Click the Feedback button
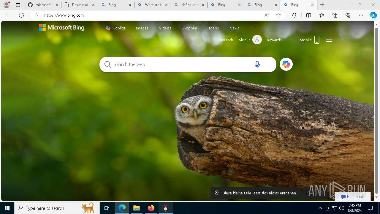 point(352,196)
